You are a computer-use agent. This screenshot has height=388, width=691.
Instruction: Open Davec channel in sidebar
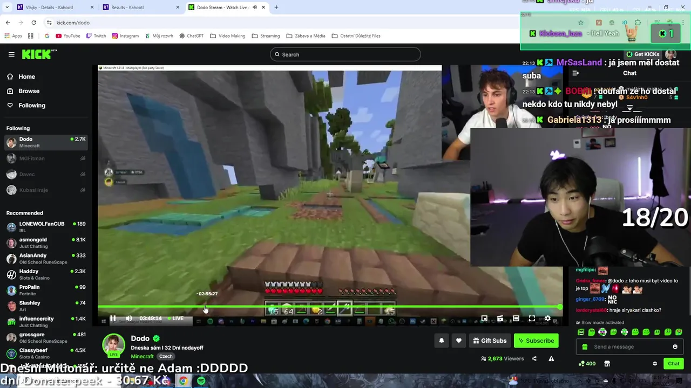point(46,174)
